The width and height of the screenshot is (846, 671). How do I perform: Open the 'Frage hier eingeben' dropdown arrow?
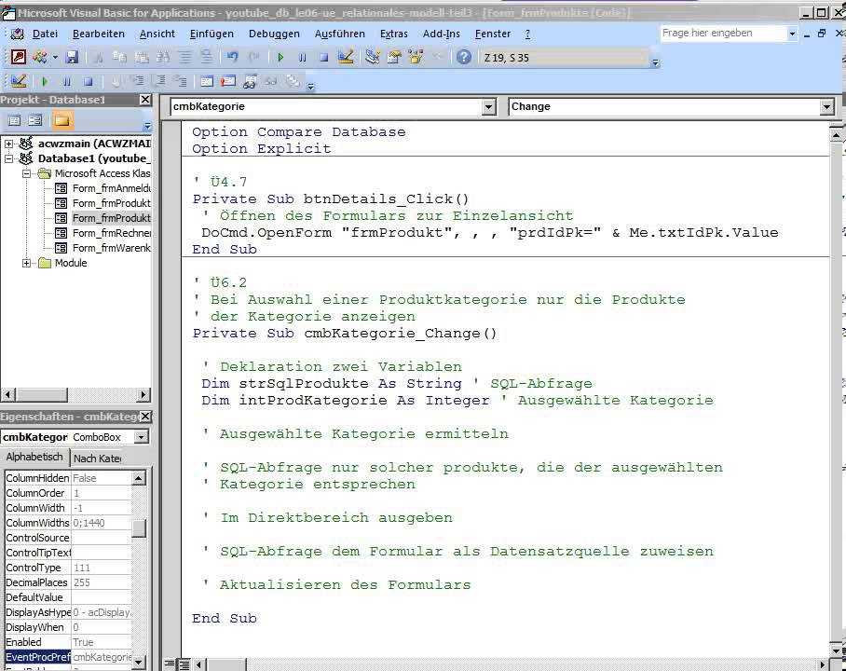[792, 34]
